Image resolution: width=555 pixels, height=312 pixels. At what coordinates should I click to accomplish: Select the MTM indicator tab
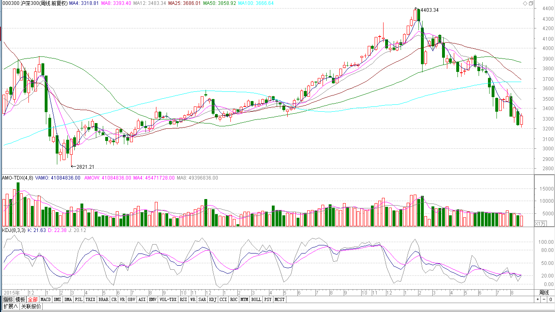[244, 299]
